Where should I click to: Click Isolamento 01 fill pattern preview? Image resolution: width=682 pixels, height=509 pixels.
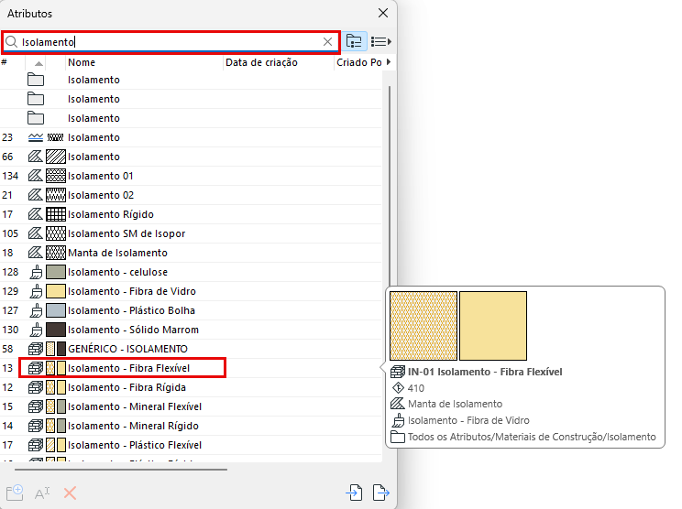pos(56,176)
